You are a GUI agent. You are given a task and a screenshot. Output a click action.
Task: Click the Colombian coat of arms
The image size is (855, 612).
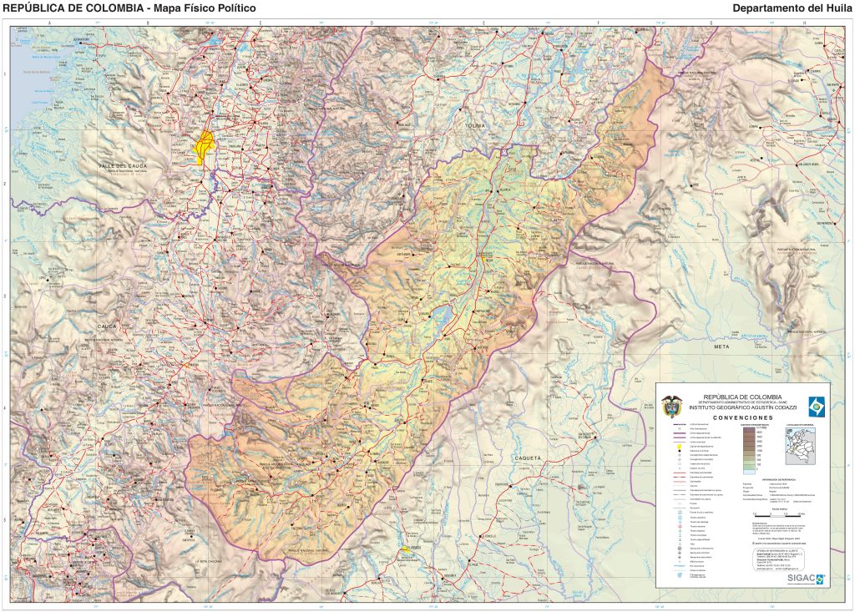pos(673,407)
